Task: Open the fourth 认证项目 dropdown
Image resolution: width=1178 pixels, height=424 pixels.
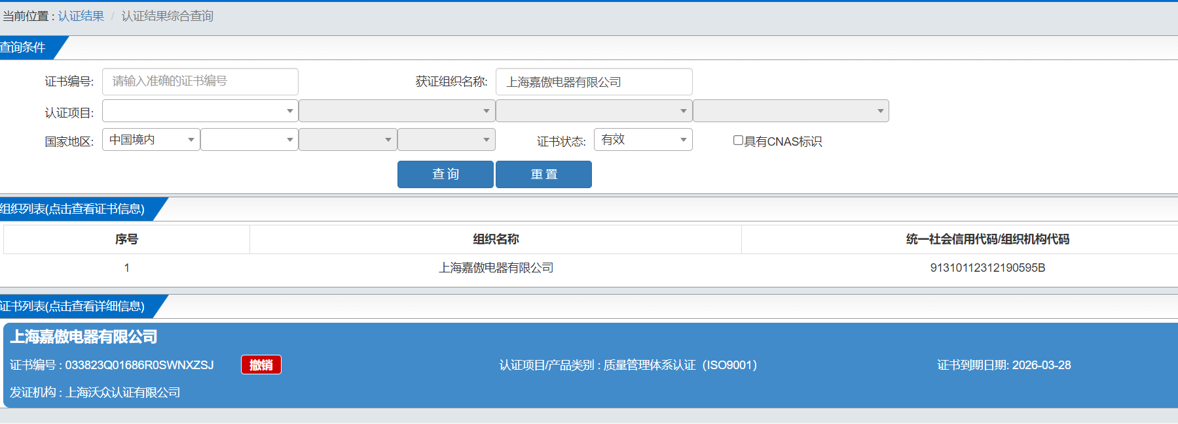Action: [791, 111]
